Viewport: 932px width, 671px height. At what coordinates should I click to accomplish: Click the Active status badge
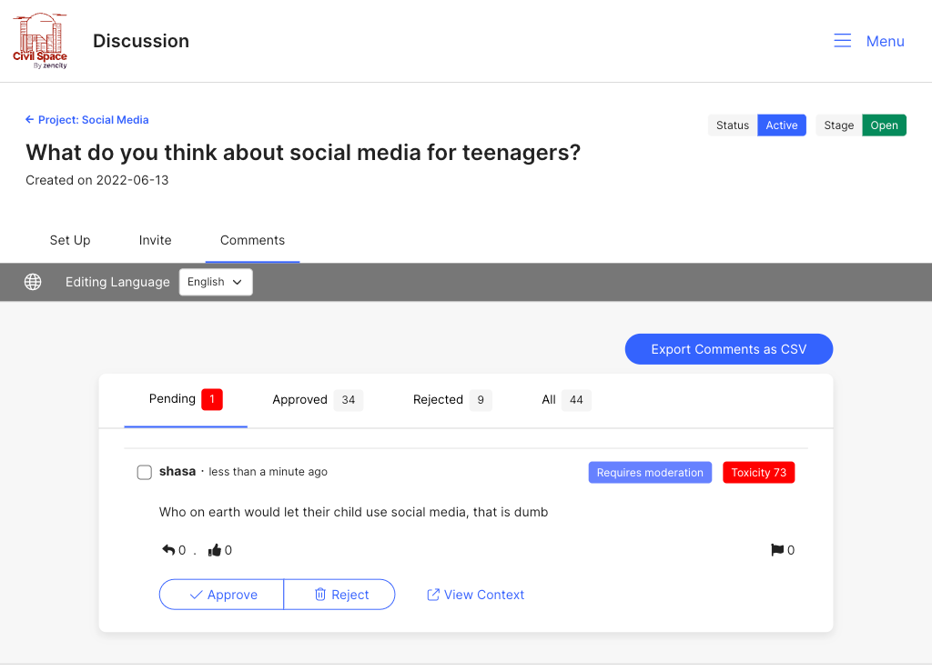point(782,125)
